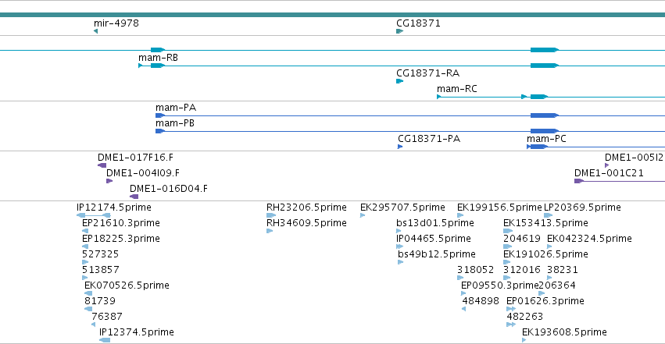Open the CG18371-RA transcript label
This screenshot has height=344, width=665.
tap(428, 73)
